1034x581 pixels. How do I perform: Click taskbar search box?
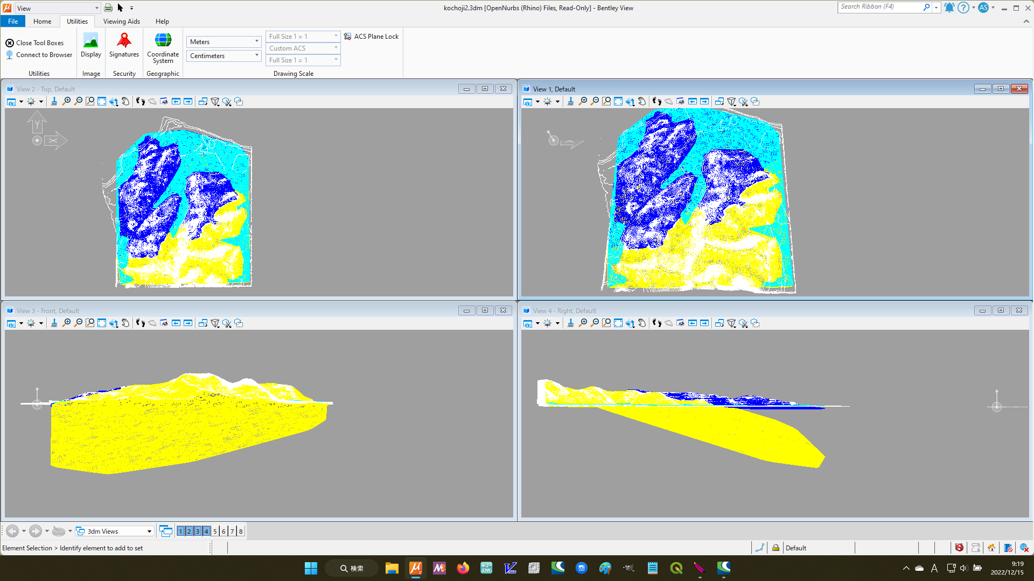coord(352,568)
